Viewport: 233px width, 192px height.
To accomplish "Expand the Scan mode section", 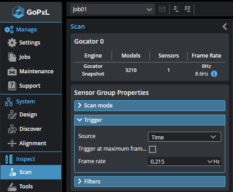I will (x=150, y=106).
